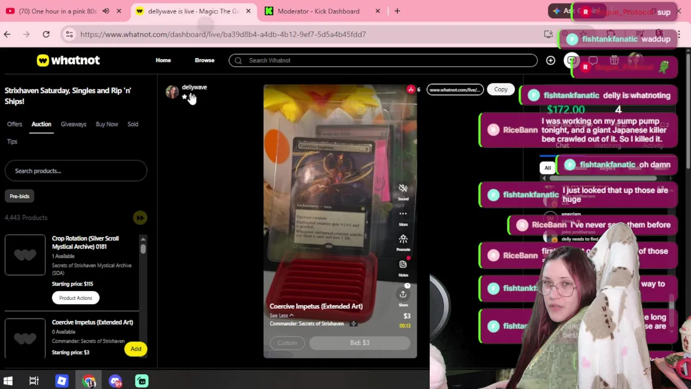691x389 pixels.
Task: Open Discord from taskbar
Action: point(115,381)
